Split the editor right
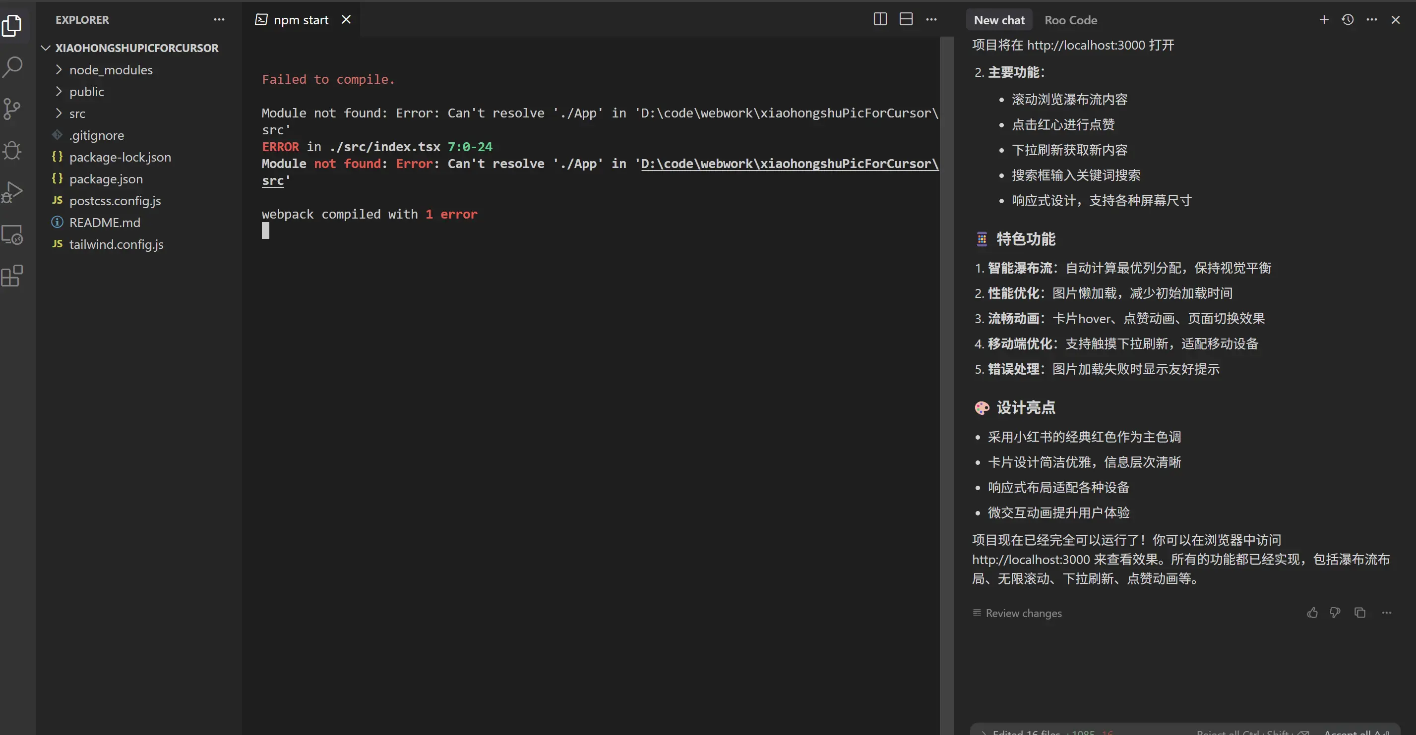Viewport: 1416px width, 735px height. (x=880, y=19)
